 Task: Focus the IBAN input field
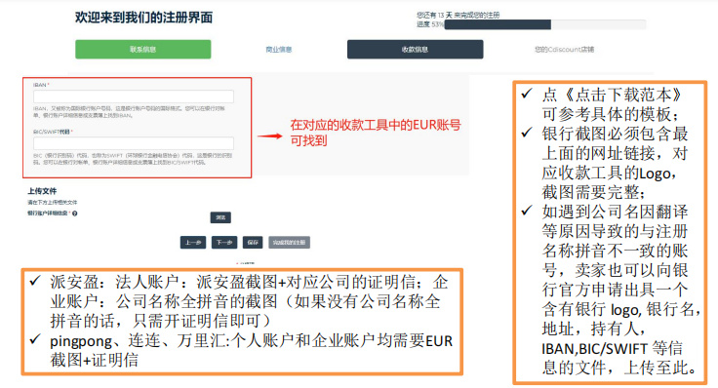[x=134, y=97]
